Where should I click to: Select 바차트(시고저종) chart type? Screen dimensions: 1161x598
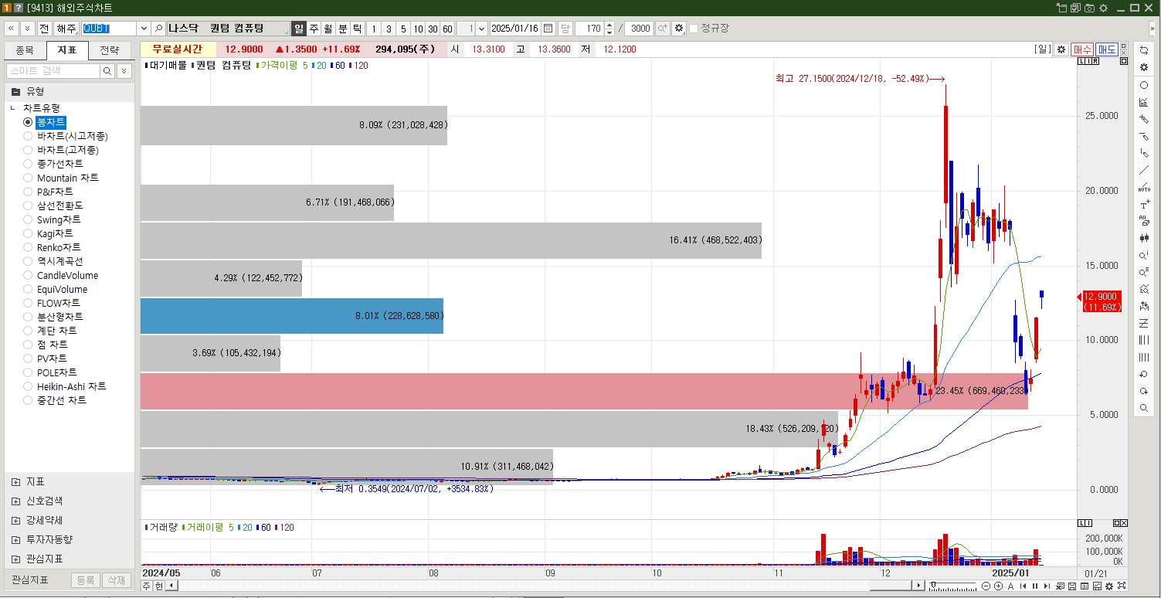(x=28, y=136)
